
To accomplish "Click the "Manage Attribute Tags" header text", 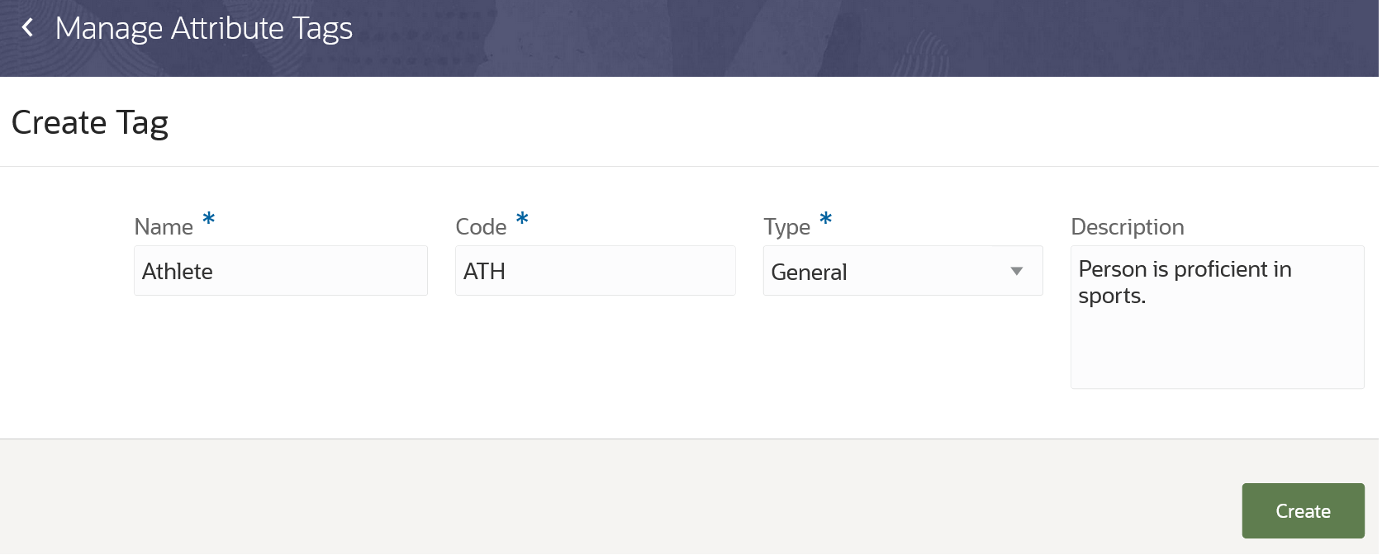I will pos(203,27).
